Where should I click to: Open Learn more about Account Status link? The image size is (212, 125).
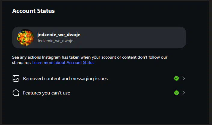point(63,63)
